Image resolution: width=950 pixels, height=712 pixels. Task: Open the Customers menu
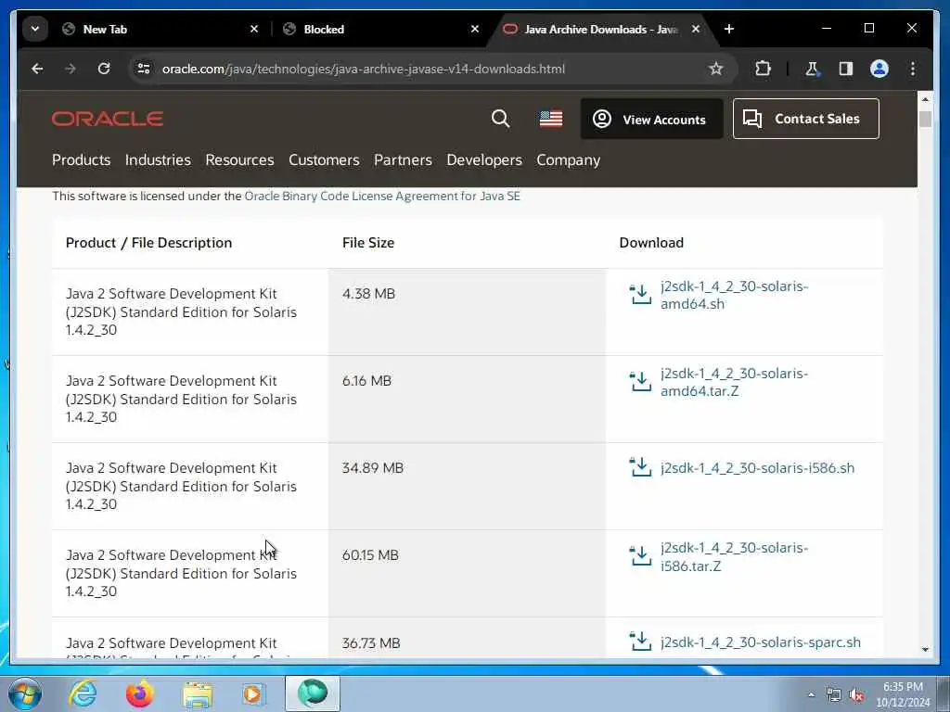pyautogui.click(x=324, y=159)
